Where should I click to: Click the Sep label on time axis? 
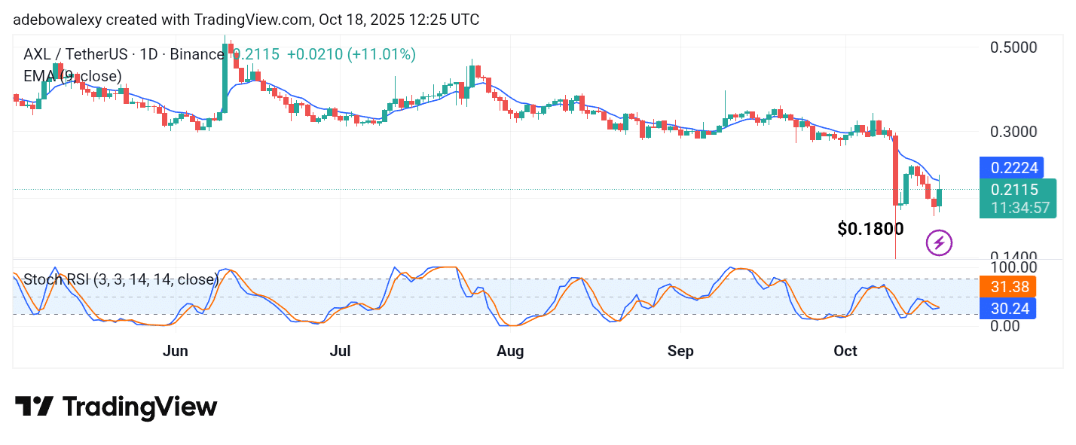click(x=680, y=351)
